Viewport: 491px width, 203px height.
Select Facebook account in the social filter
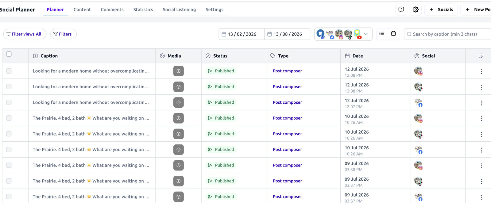tap(330, 34)
